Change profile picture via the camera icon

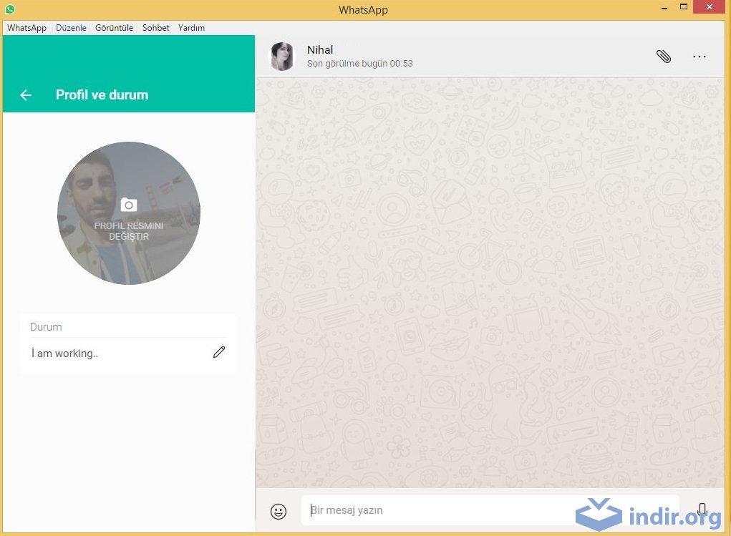point(129,205)
